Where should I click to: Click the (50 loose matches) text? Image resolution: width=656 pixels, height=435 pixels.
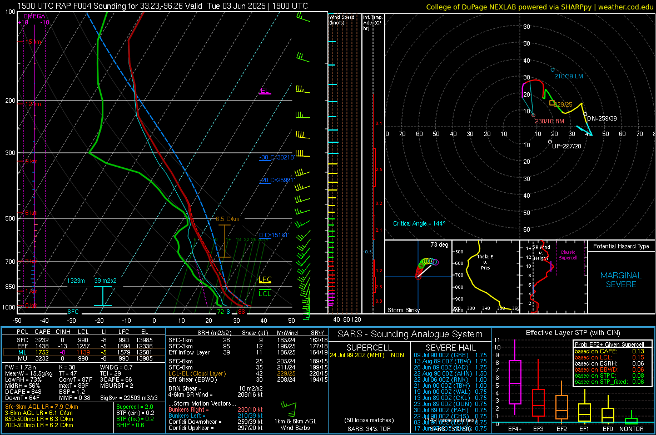369,420
